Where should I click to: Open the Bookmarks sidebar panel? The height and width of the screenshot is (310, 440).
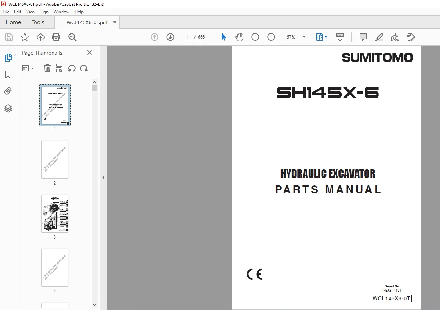8,75
